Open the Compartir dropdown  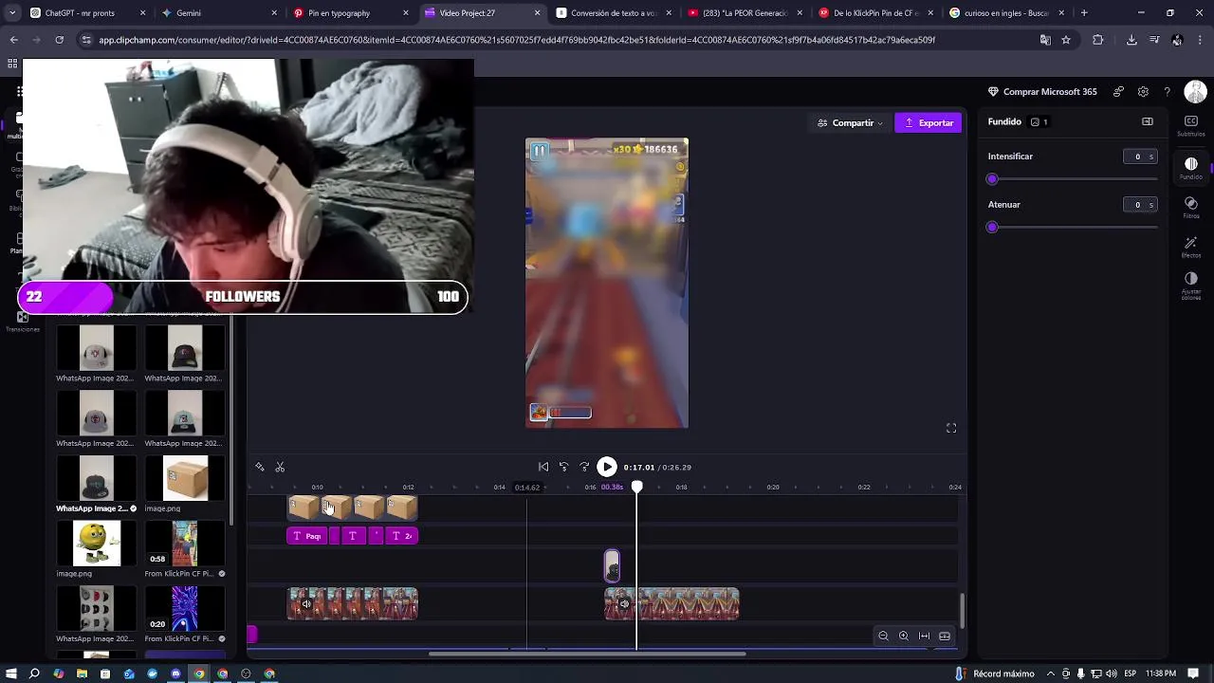click(850, 122)
